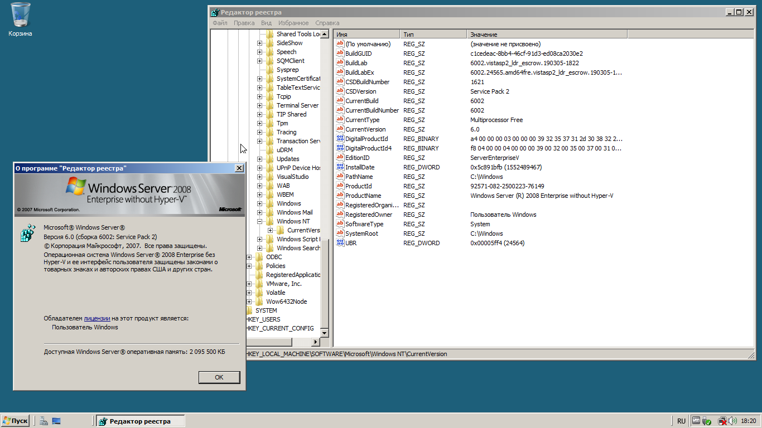The width and height of the screenshot is (762, 428).
Task: Click the volume speaker tray icon
Action: click(732, 421)
